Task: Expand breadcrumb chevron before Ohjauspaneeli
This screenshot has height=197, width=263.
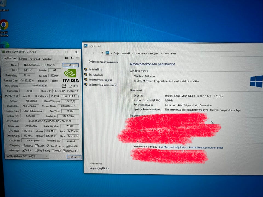Action: [111, 53]
